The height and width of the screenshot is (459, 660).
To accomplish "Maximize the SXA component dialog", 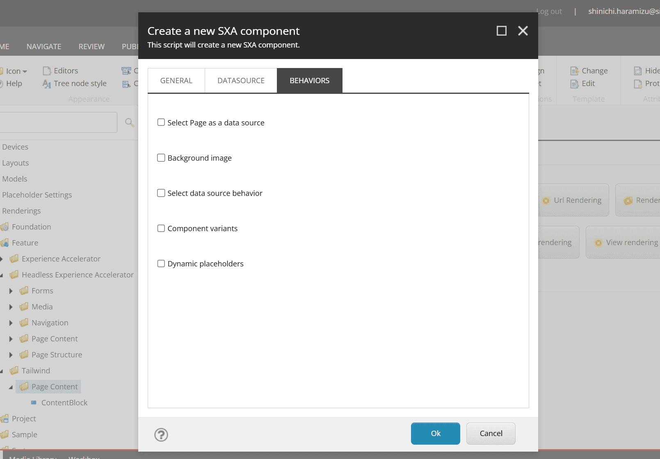I will point(501,31).
